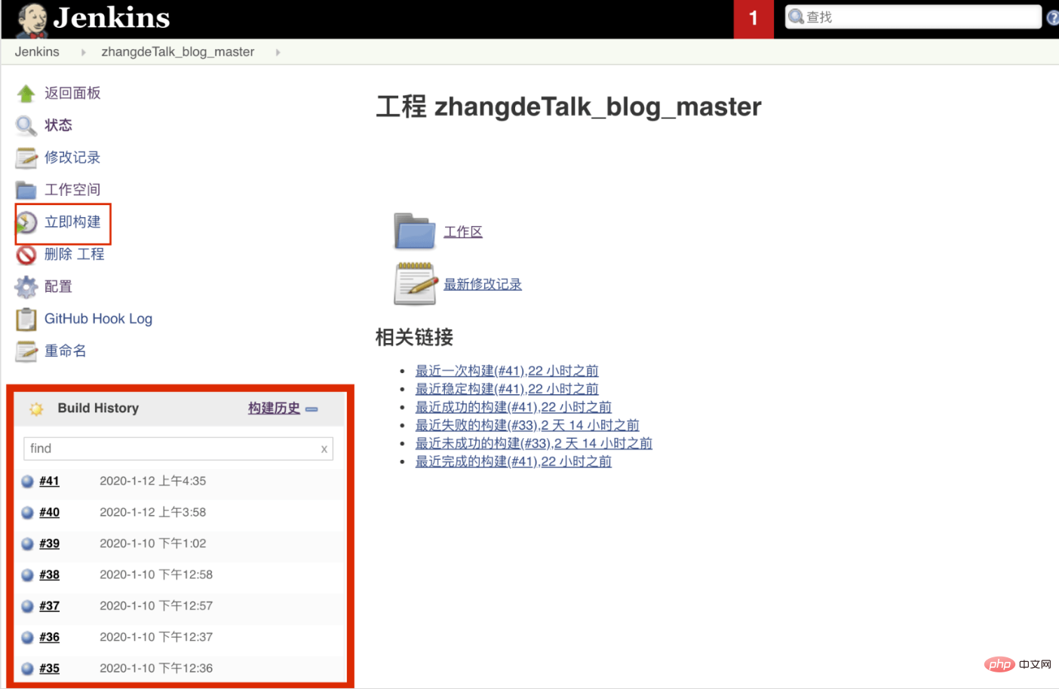The image size is (1059, 689).
Task: Click the red prohibition icon beside 删除 工程
Action: point(26,255)
